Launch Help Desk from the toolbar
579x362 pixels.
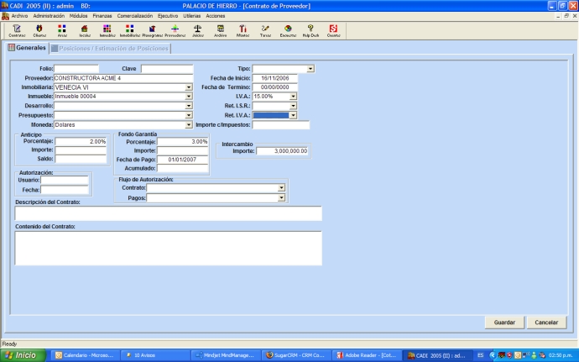click(310, 30)
